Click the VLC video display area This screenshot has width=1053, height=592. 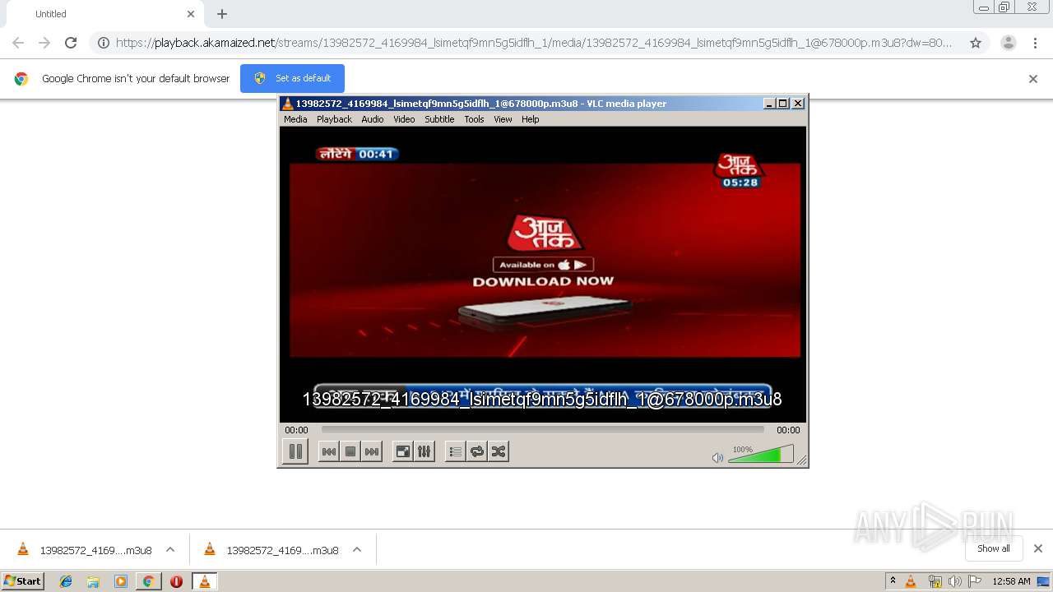click(543, 274)
